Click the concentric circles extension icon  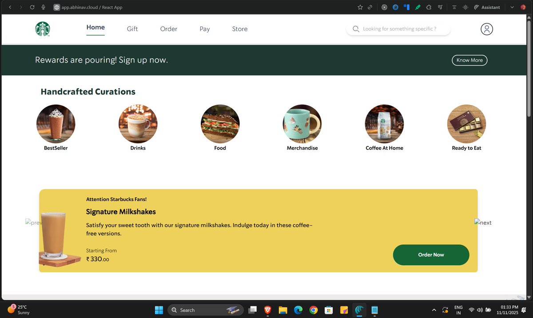[x=384, y=7]
